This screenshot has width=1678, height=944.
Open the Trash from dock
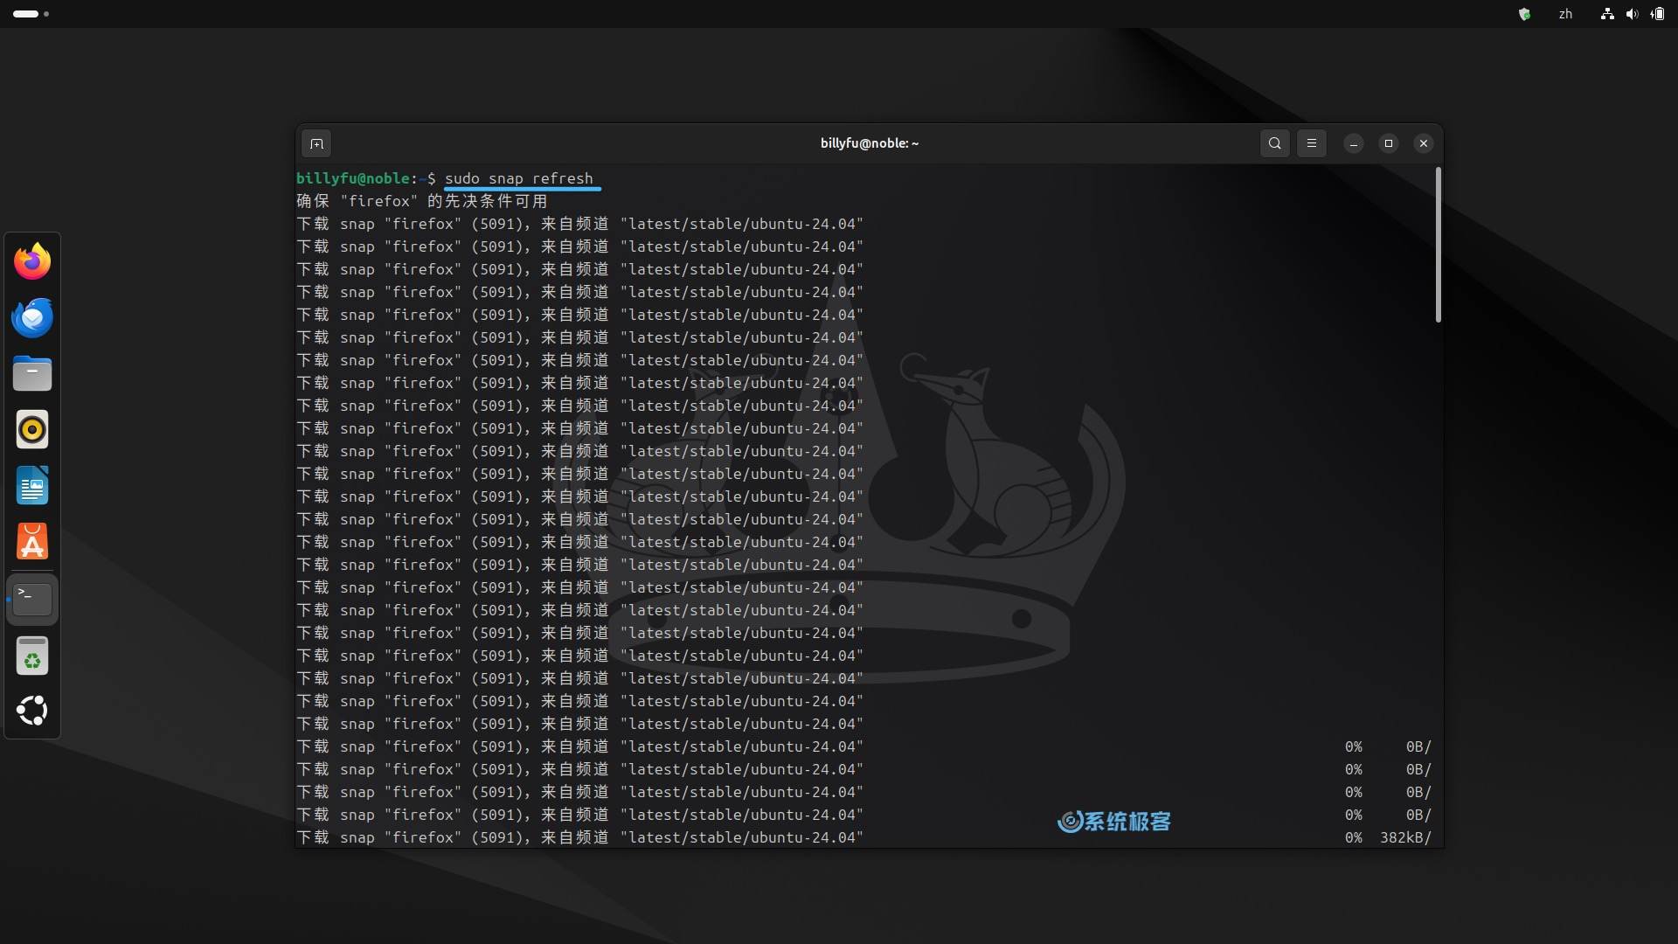(32, 656)
